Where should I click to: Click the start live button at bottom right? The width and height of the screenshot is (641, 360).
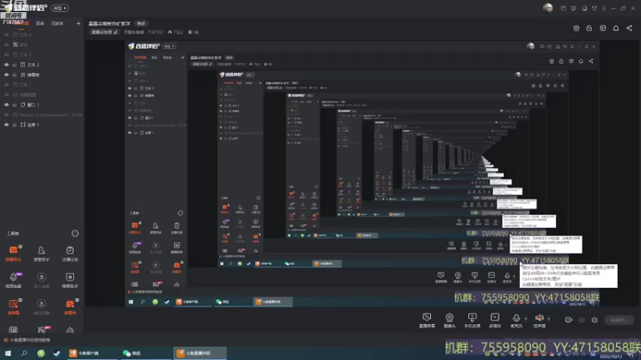(x=619, y=320)
